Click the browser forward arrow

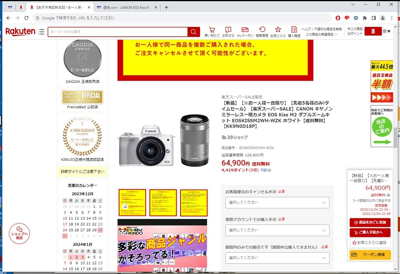(17, 18)
